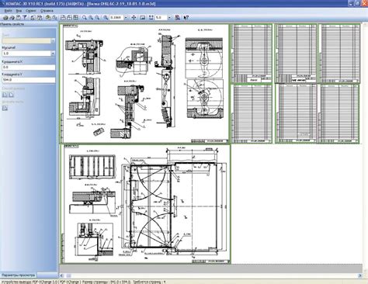368x284 pixels.
Task: Open dropdown arrow next to 0.1069 scale field
Action: pos(126,18)
